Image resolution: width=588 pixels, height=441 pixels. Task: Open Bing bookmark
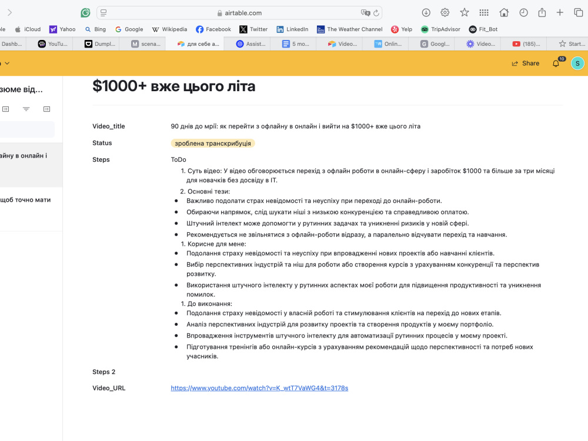pyautogui.click(x=95, y=29)
